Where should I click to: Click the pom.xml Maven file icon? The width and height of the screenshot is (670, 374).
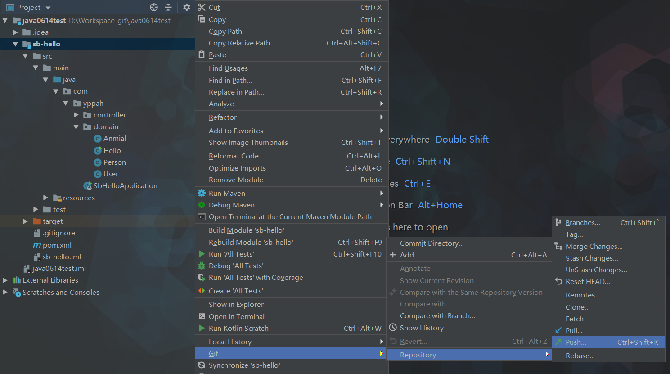click(37, 245)
